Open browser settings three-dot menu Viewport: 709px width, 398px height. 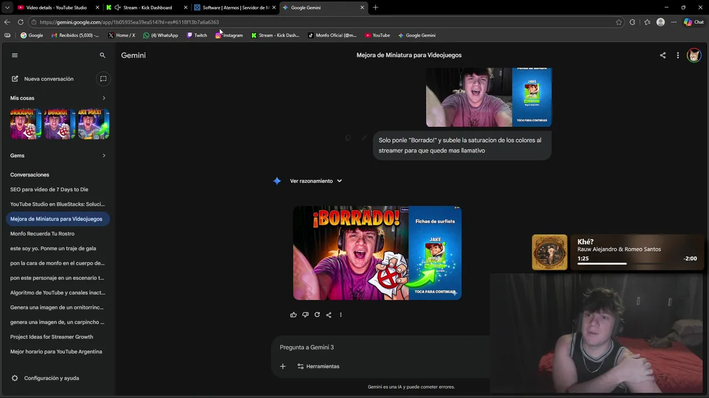click(674, 22)
